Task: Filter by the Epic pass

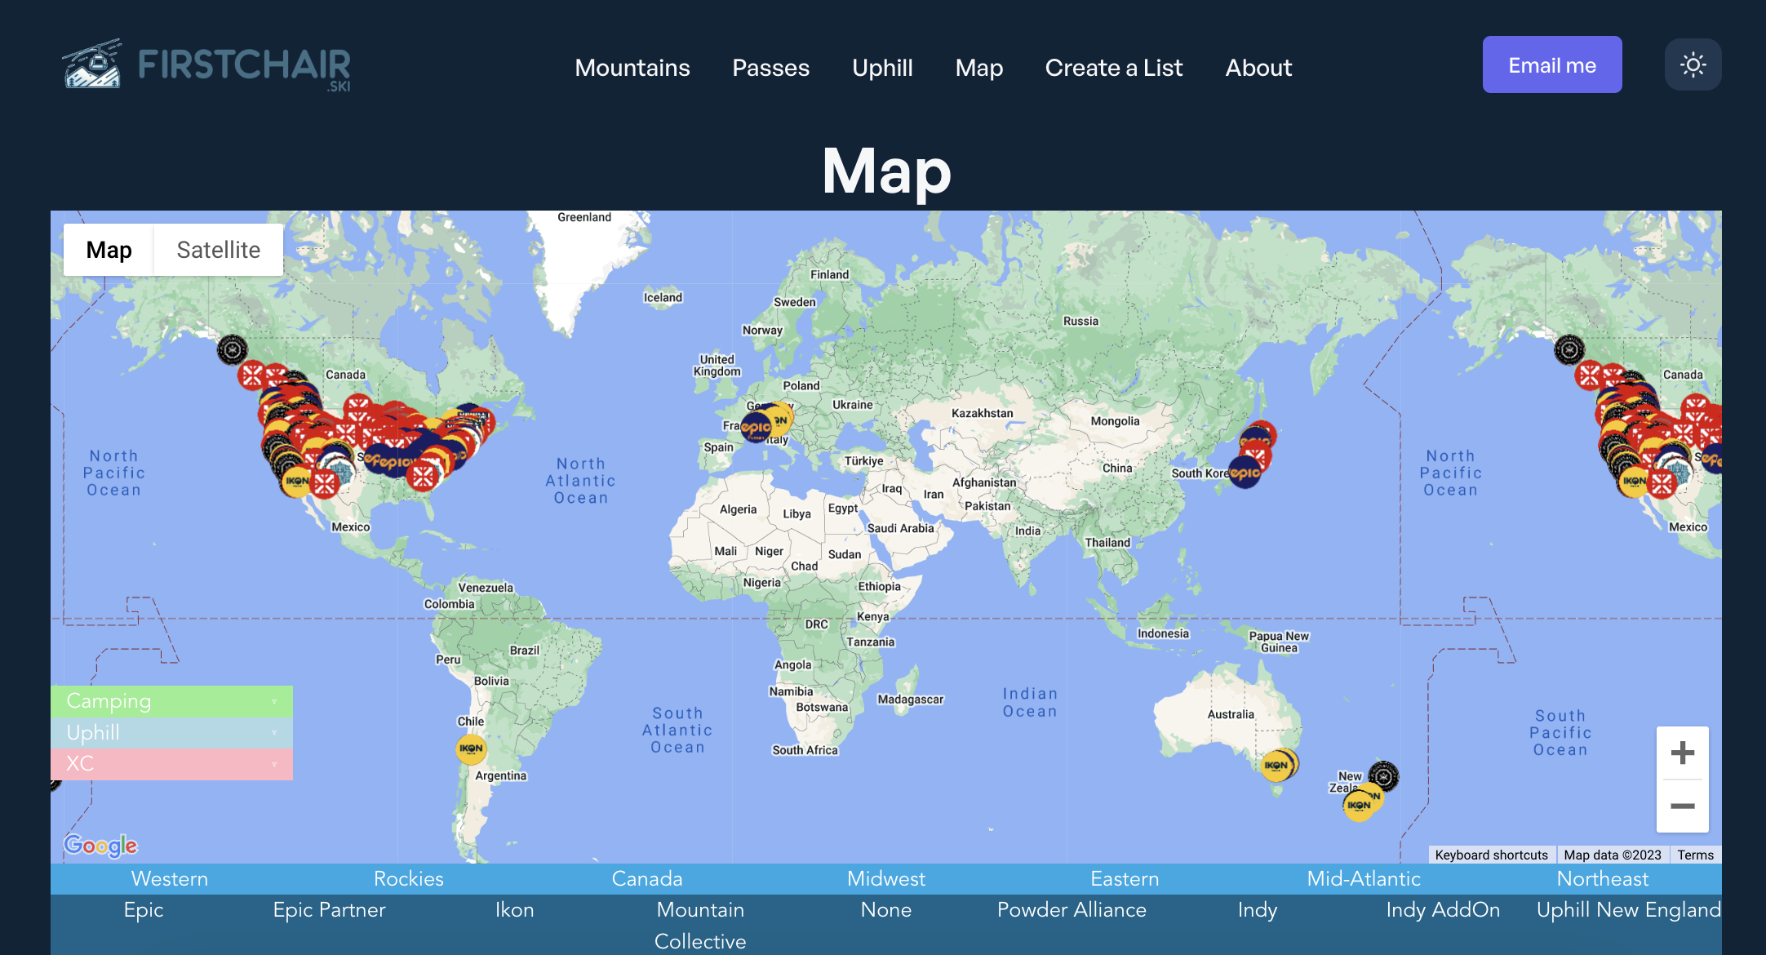Action: click(x=144, y=910)
